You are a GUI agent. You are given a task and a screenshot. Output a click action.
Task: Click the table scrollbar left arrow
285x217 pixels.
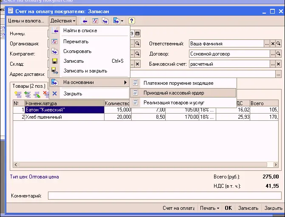coord(16,164)
